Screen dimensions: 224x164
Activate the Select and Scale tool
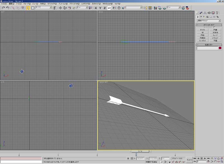(x=69, y=8)
